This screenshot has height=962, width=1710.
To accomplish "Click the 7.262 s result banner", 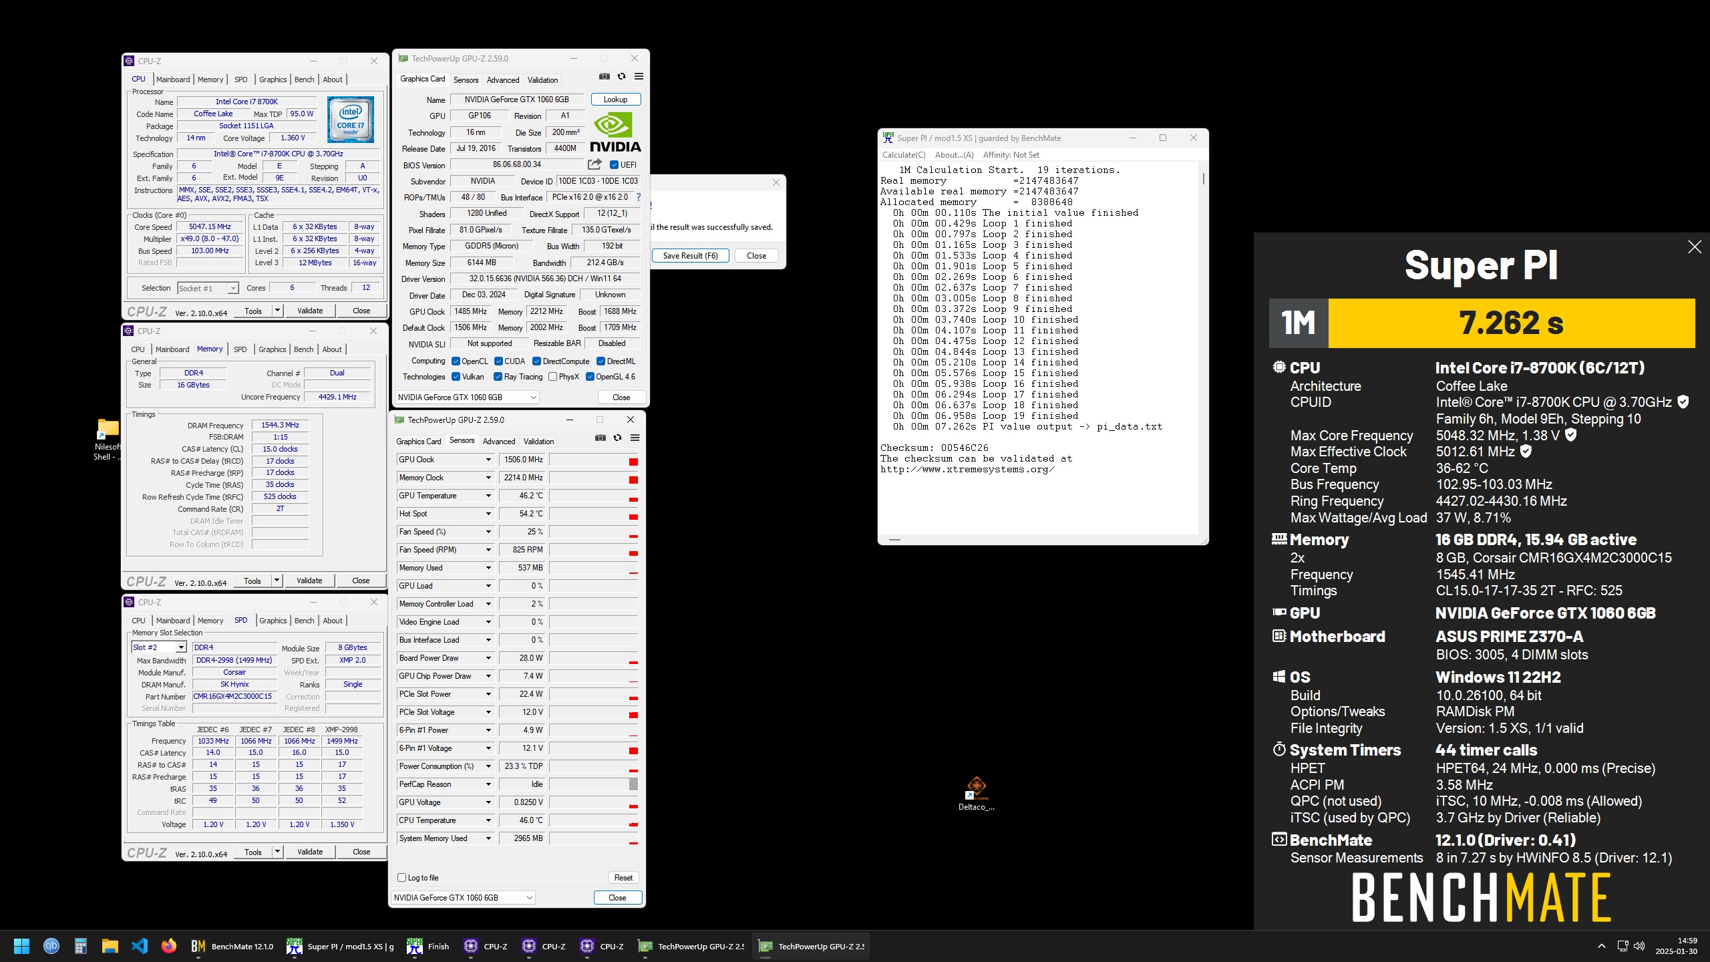I will [1512, 323].
